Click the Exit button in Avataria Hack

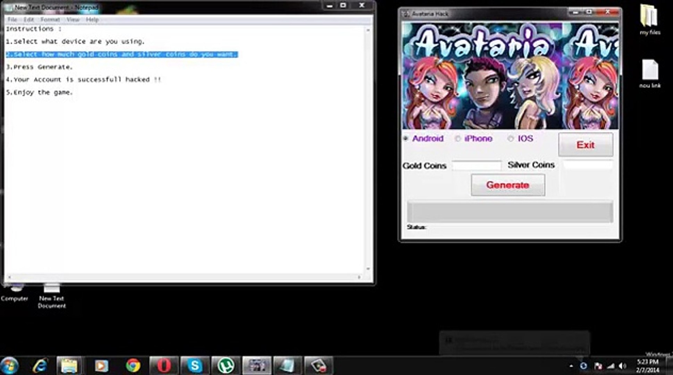[x=585, y=145]
